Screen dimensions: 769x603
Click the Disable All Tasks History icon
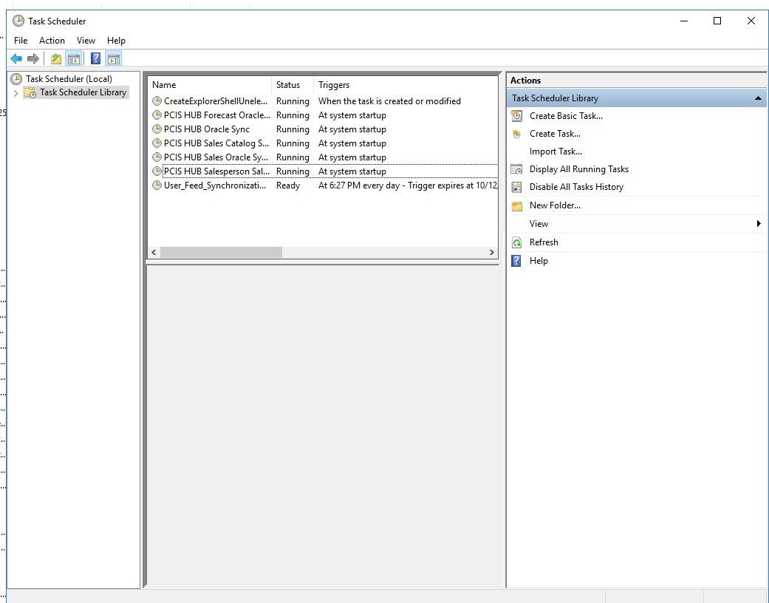click(516, 187)
